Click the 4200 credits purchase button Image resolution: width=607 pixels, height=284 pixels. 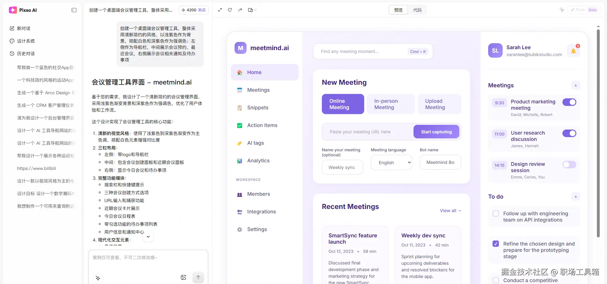coord(193,10)
